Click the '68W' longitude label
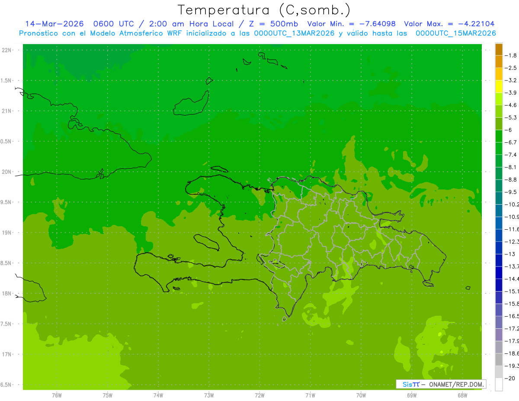 tap(462, 395)
